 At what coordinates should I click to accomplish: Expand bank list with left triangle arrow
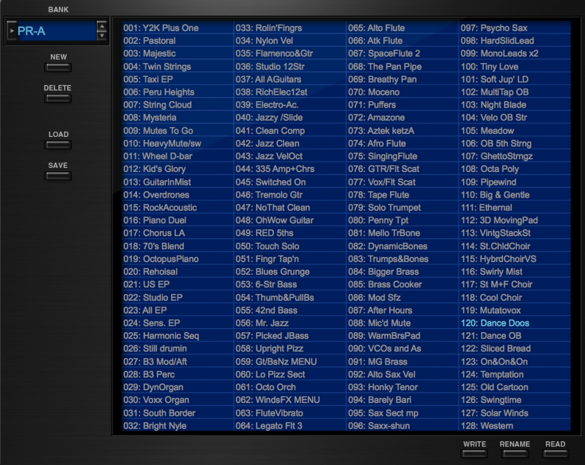tap(12, 31)
